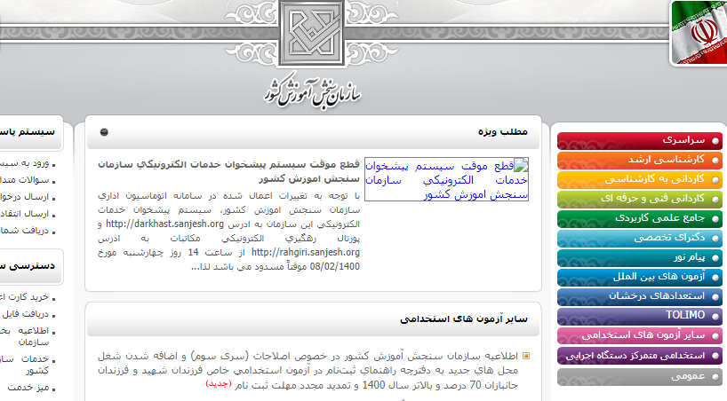Click the orange bullet icon beside the اطلاعیه news item
The image size is (727, 401).
(x=526, y=356)
